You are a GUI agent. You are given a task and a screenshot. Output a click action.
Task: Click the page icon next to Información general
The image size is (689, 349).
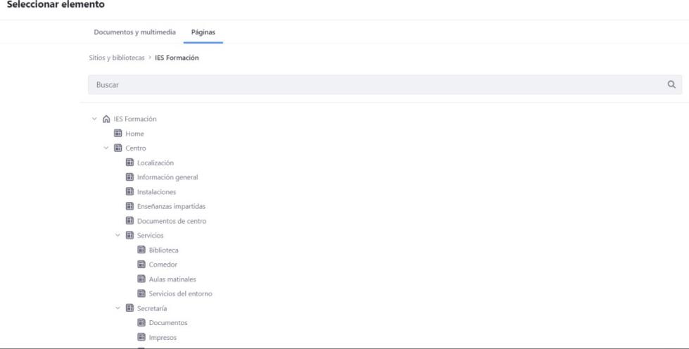129,177
